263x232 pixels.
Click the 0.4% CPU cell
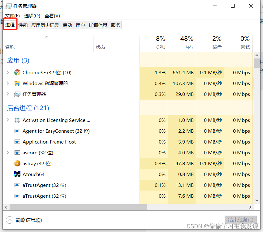pyautogui.click(x=154, y=83)
